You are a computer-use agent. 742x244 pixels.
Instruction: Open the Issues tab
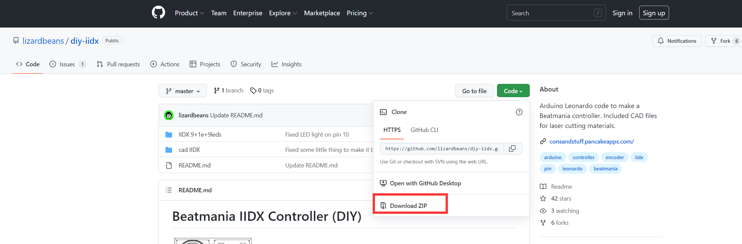coord(68,64)
